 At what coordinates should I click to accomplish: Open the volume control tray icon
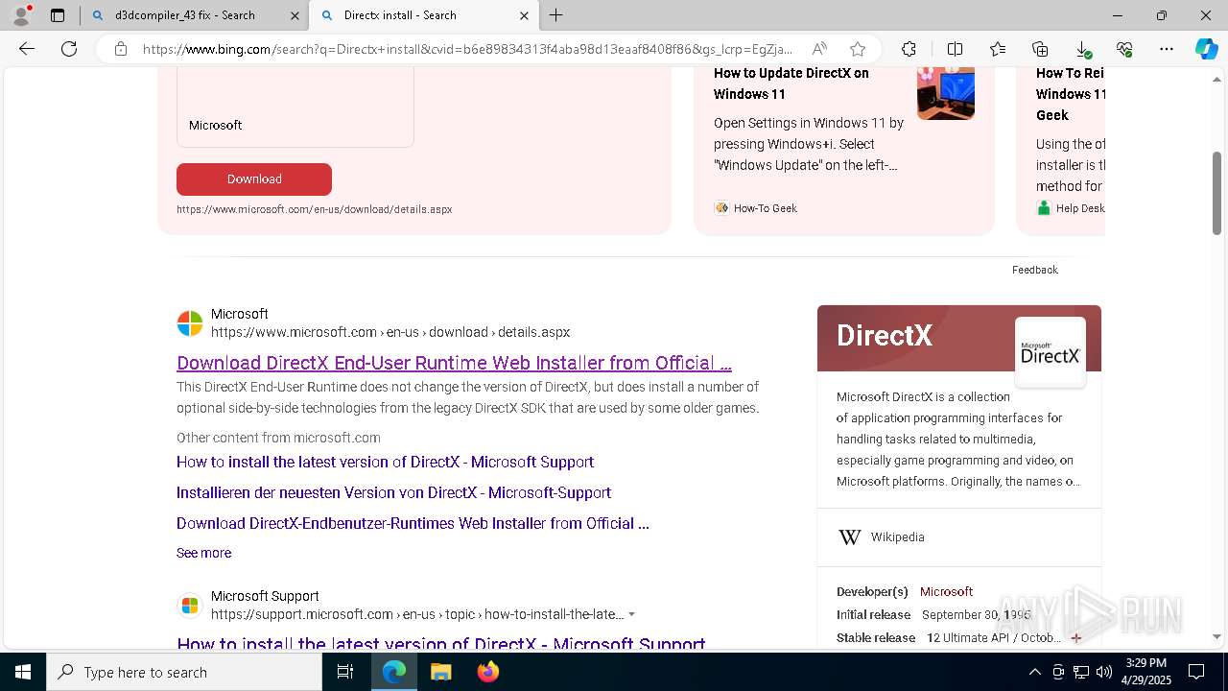click(1104, 672)
